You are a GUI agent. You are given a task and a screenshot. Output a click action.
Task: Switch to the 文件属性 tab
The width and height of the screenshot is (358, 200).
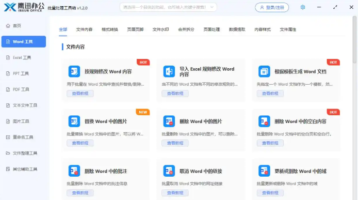tap(288, 29)
